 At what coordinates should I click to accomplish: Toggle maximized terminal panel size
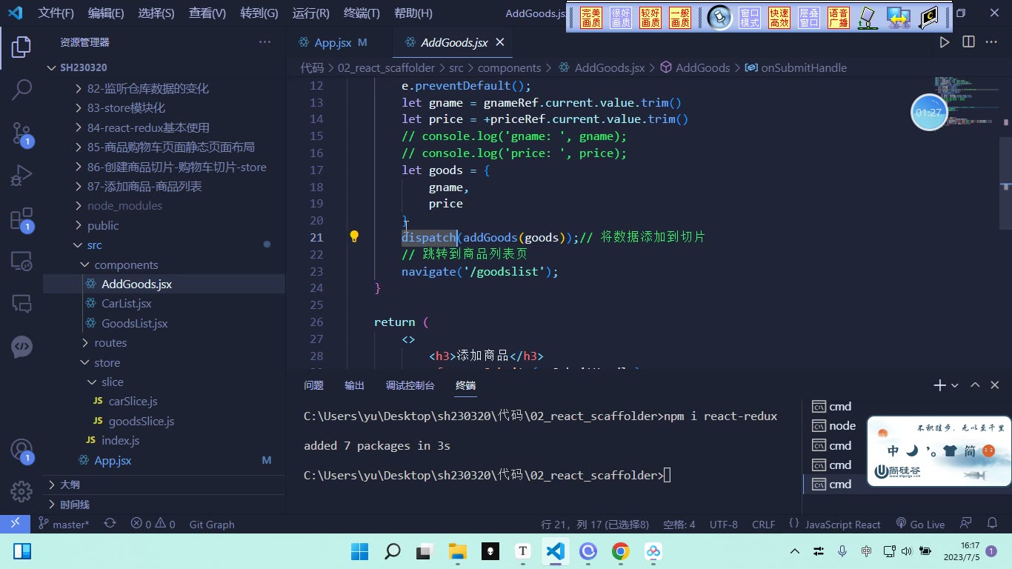click(975, 385)
